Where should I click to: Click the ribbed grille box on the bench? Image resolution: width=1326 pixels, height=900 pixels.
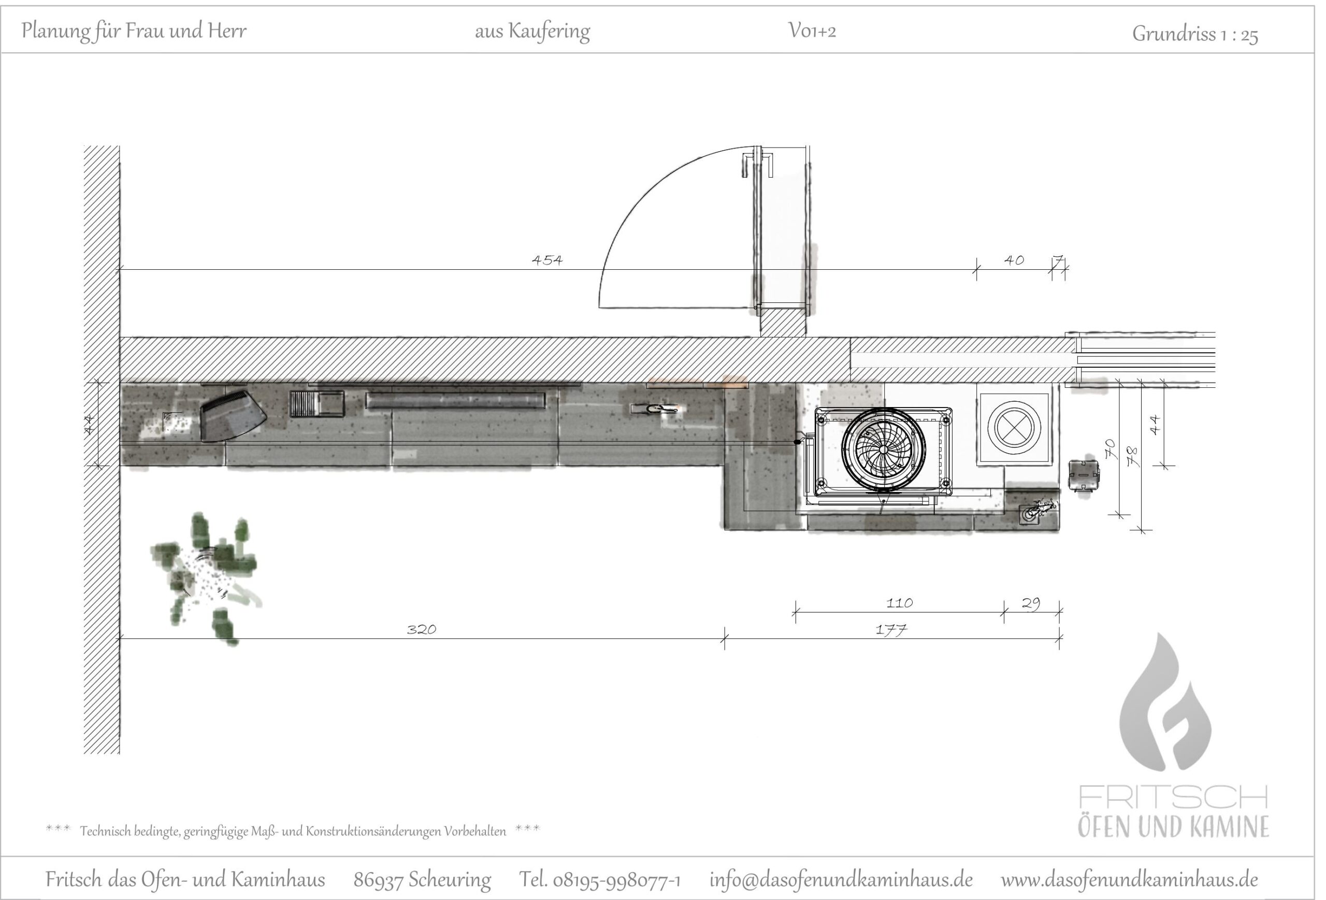pyautogui.click(x=316, y=404)
